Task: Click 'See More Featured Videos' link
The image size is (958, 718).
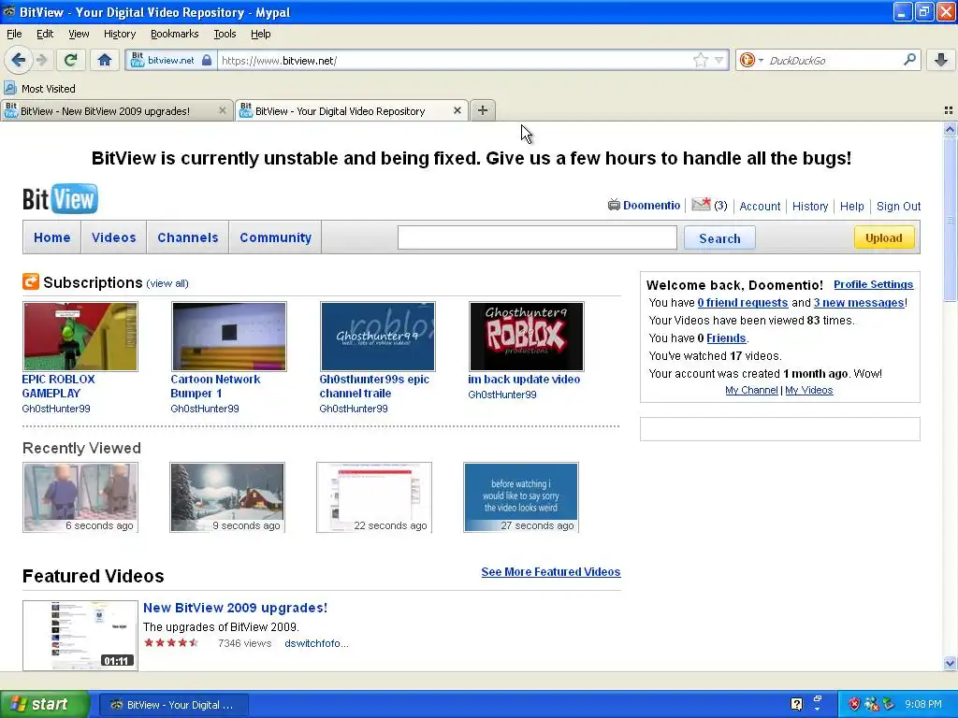Action: [x=550, y=572]
